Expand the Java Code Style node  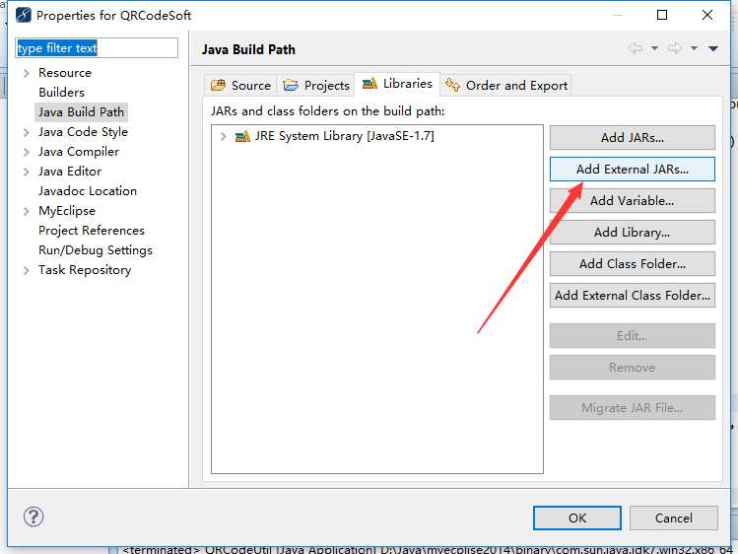pos(27,132)
